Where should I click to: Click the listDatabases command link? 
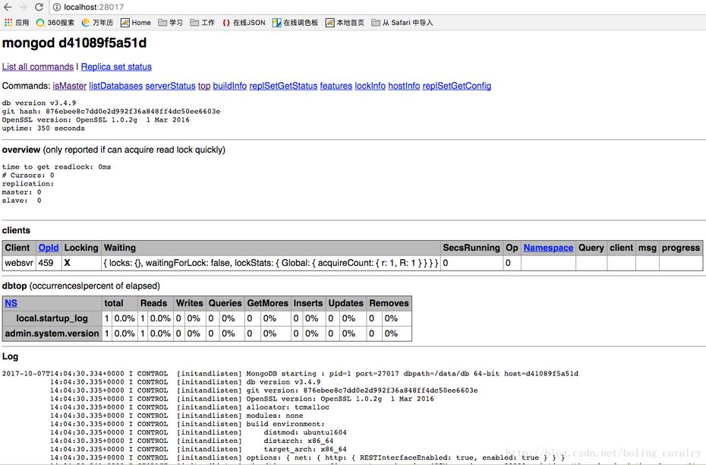pos(115,86)
